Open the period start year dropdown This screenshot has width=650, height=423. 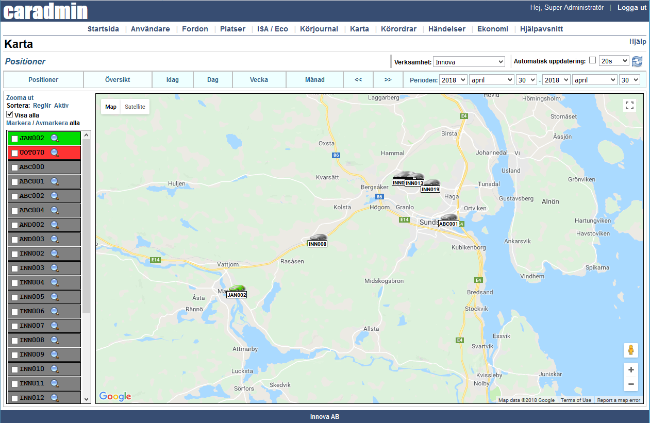453,80
